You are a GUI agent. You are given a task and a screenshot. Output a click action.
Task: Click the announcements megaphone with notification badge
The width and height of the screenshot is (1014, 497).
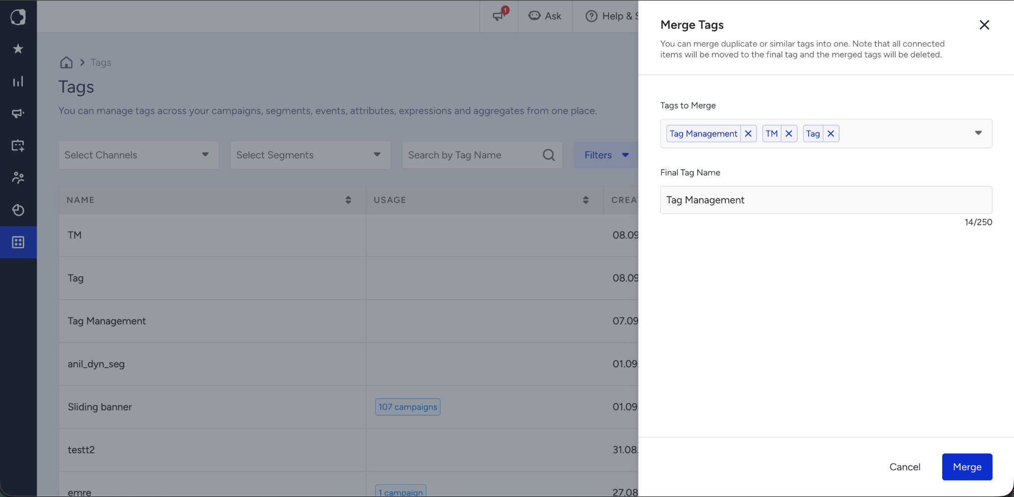(x=499, y=16)
